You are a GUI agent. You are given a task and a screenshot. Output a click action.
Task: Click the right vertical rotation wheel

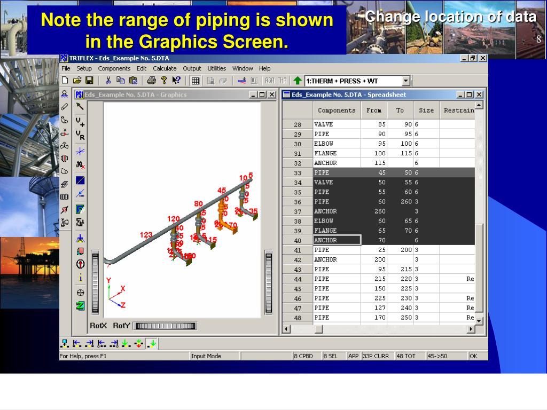(x=268, y=283)
